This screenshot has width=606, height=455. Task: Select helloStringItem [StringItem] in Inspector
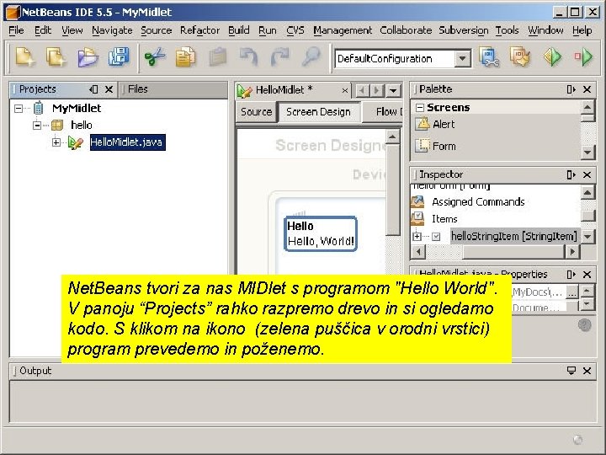pos(514,236)
